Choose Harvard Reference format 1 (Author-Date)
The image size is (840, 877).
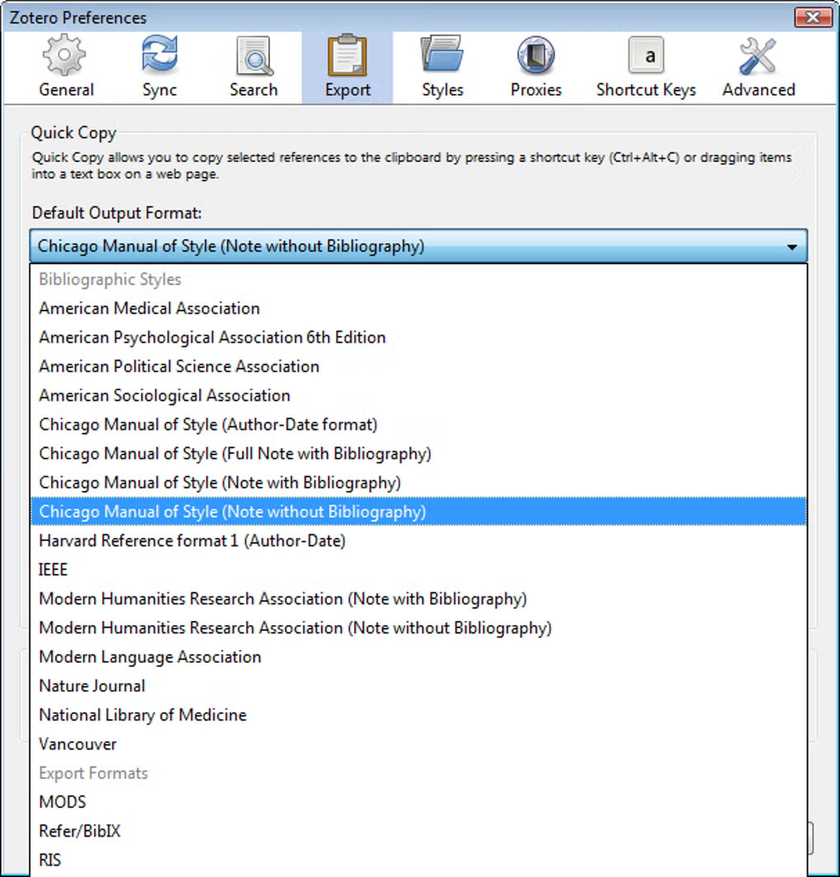pos(418,541)
